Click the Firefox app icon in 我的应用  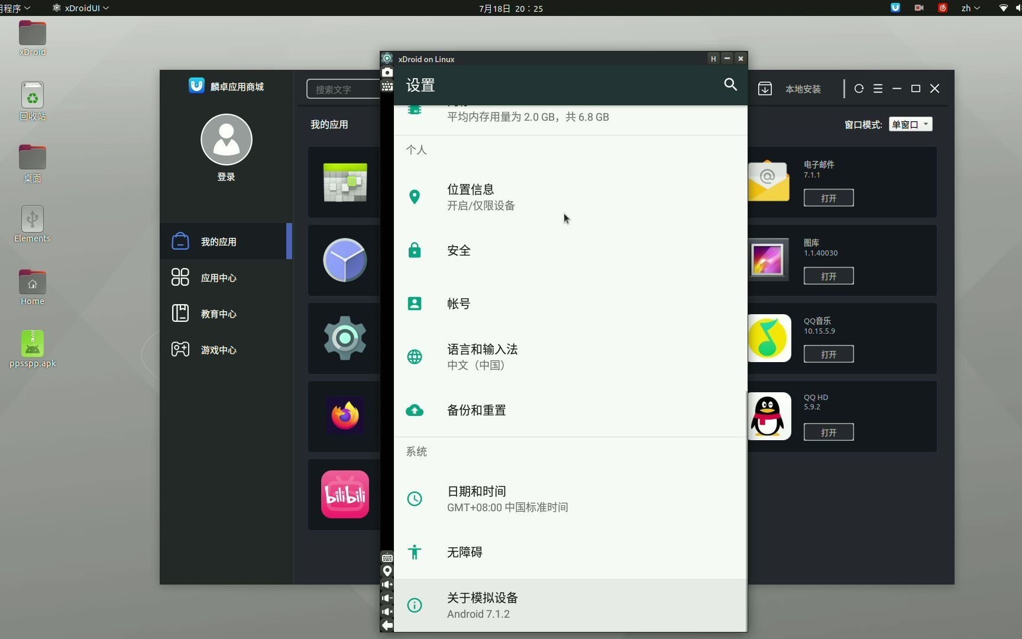click(x=345, y=415)
